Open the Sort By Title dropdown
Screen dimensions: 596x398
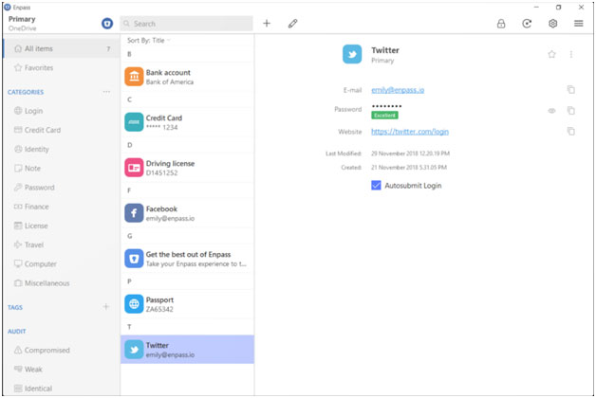click(149, 40)
